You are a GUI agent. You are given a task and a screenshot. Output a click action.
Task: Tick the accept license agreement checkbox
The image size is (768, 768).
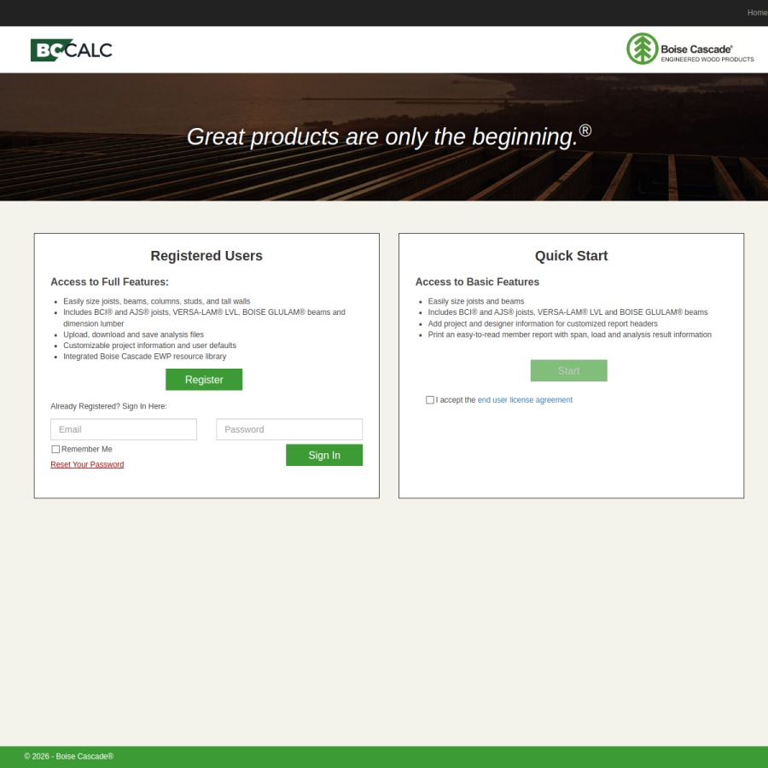click(x=430, y=400)
